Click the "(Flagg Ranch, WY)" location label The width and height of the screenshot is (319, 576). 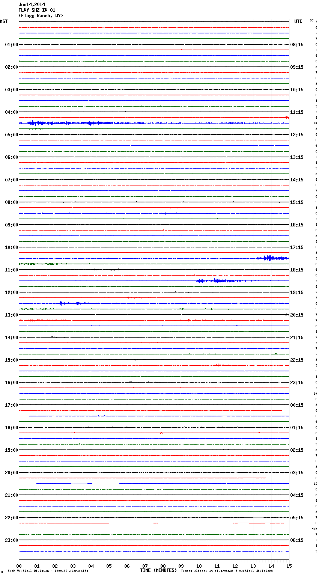(x=41, y=16)
